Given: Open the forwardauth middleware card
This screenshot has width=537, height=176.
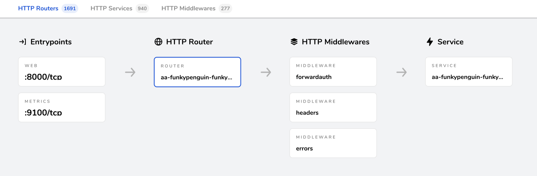Looking at the screenshot, I should pos(333,72).
